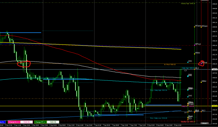
Task: Click the WMid level label
Action: pos(197,53)
